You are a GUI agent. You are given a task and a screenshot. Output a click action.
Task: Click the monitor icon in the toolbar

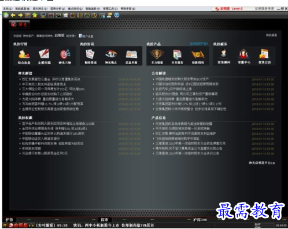43,15
